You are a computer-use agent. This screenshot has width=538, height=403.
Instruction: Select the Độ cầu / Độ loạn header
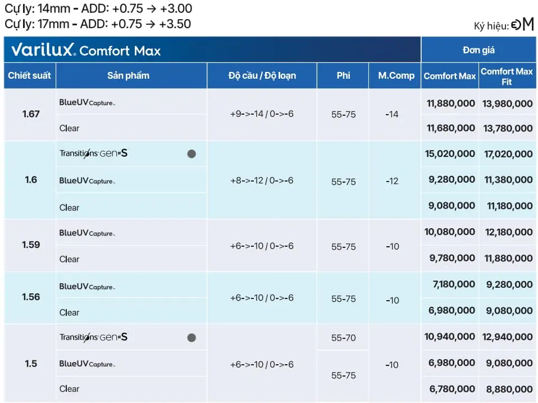[x=262, y=76]
